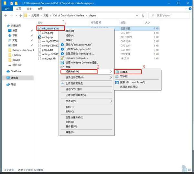Click 搜索 Microsoft Store(S)

coord(137,82)
